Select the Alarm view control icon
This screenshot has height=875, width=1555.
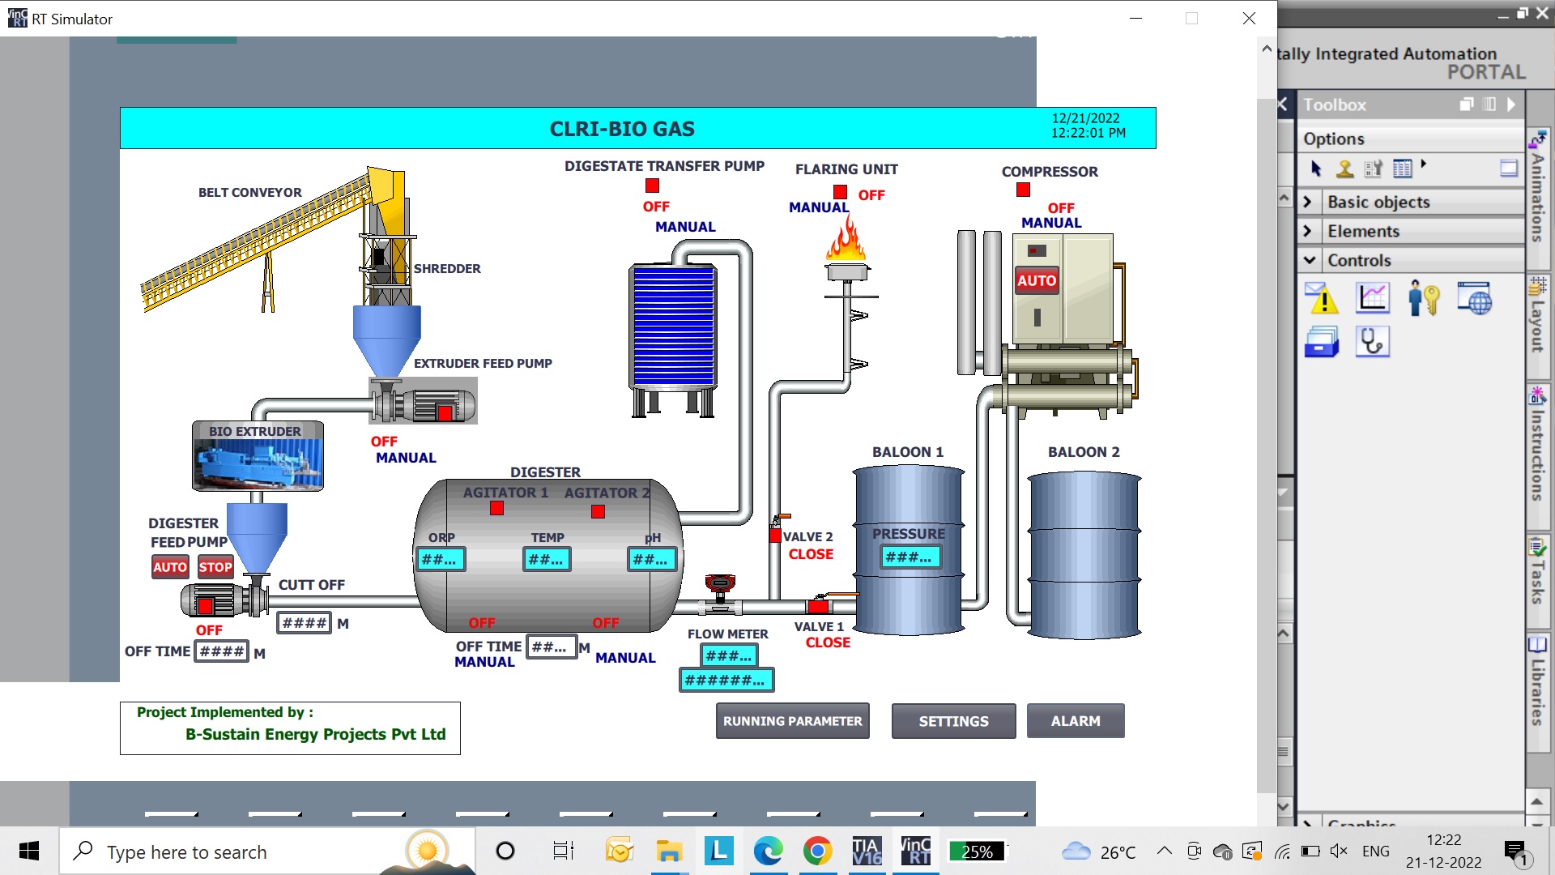(1322, 299)
